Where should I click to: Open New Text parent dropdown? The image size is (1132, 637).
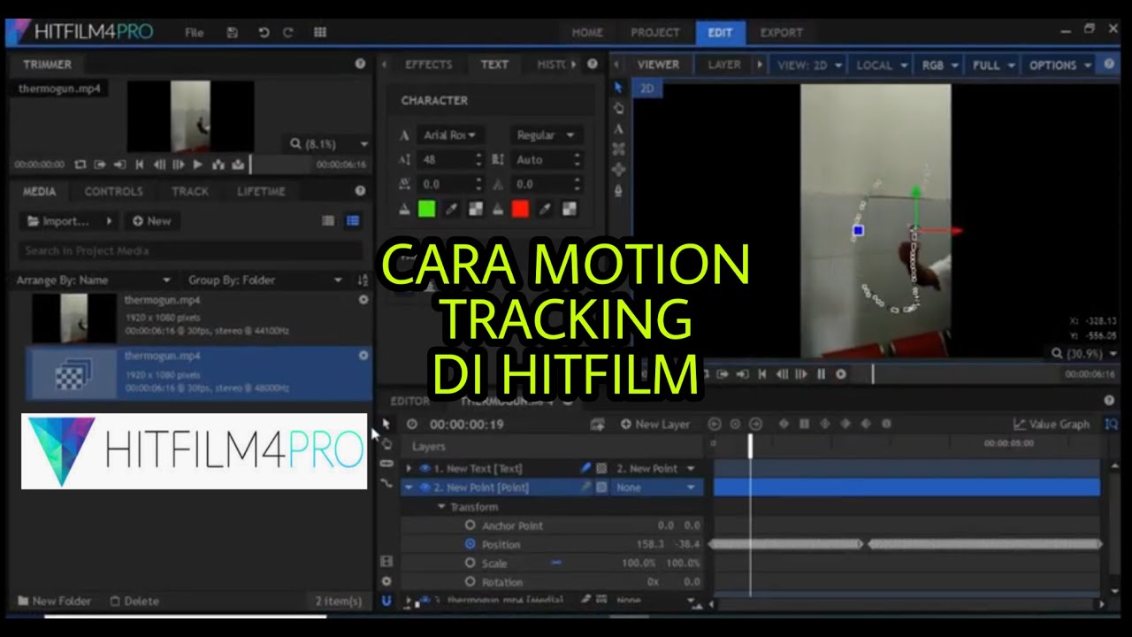coord(655,469)
